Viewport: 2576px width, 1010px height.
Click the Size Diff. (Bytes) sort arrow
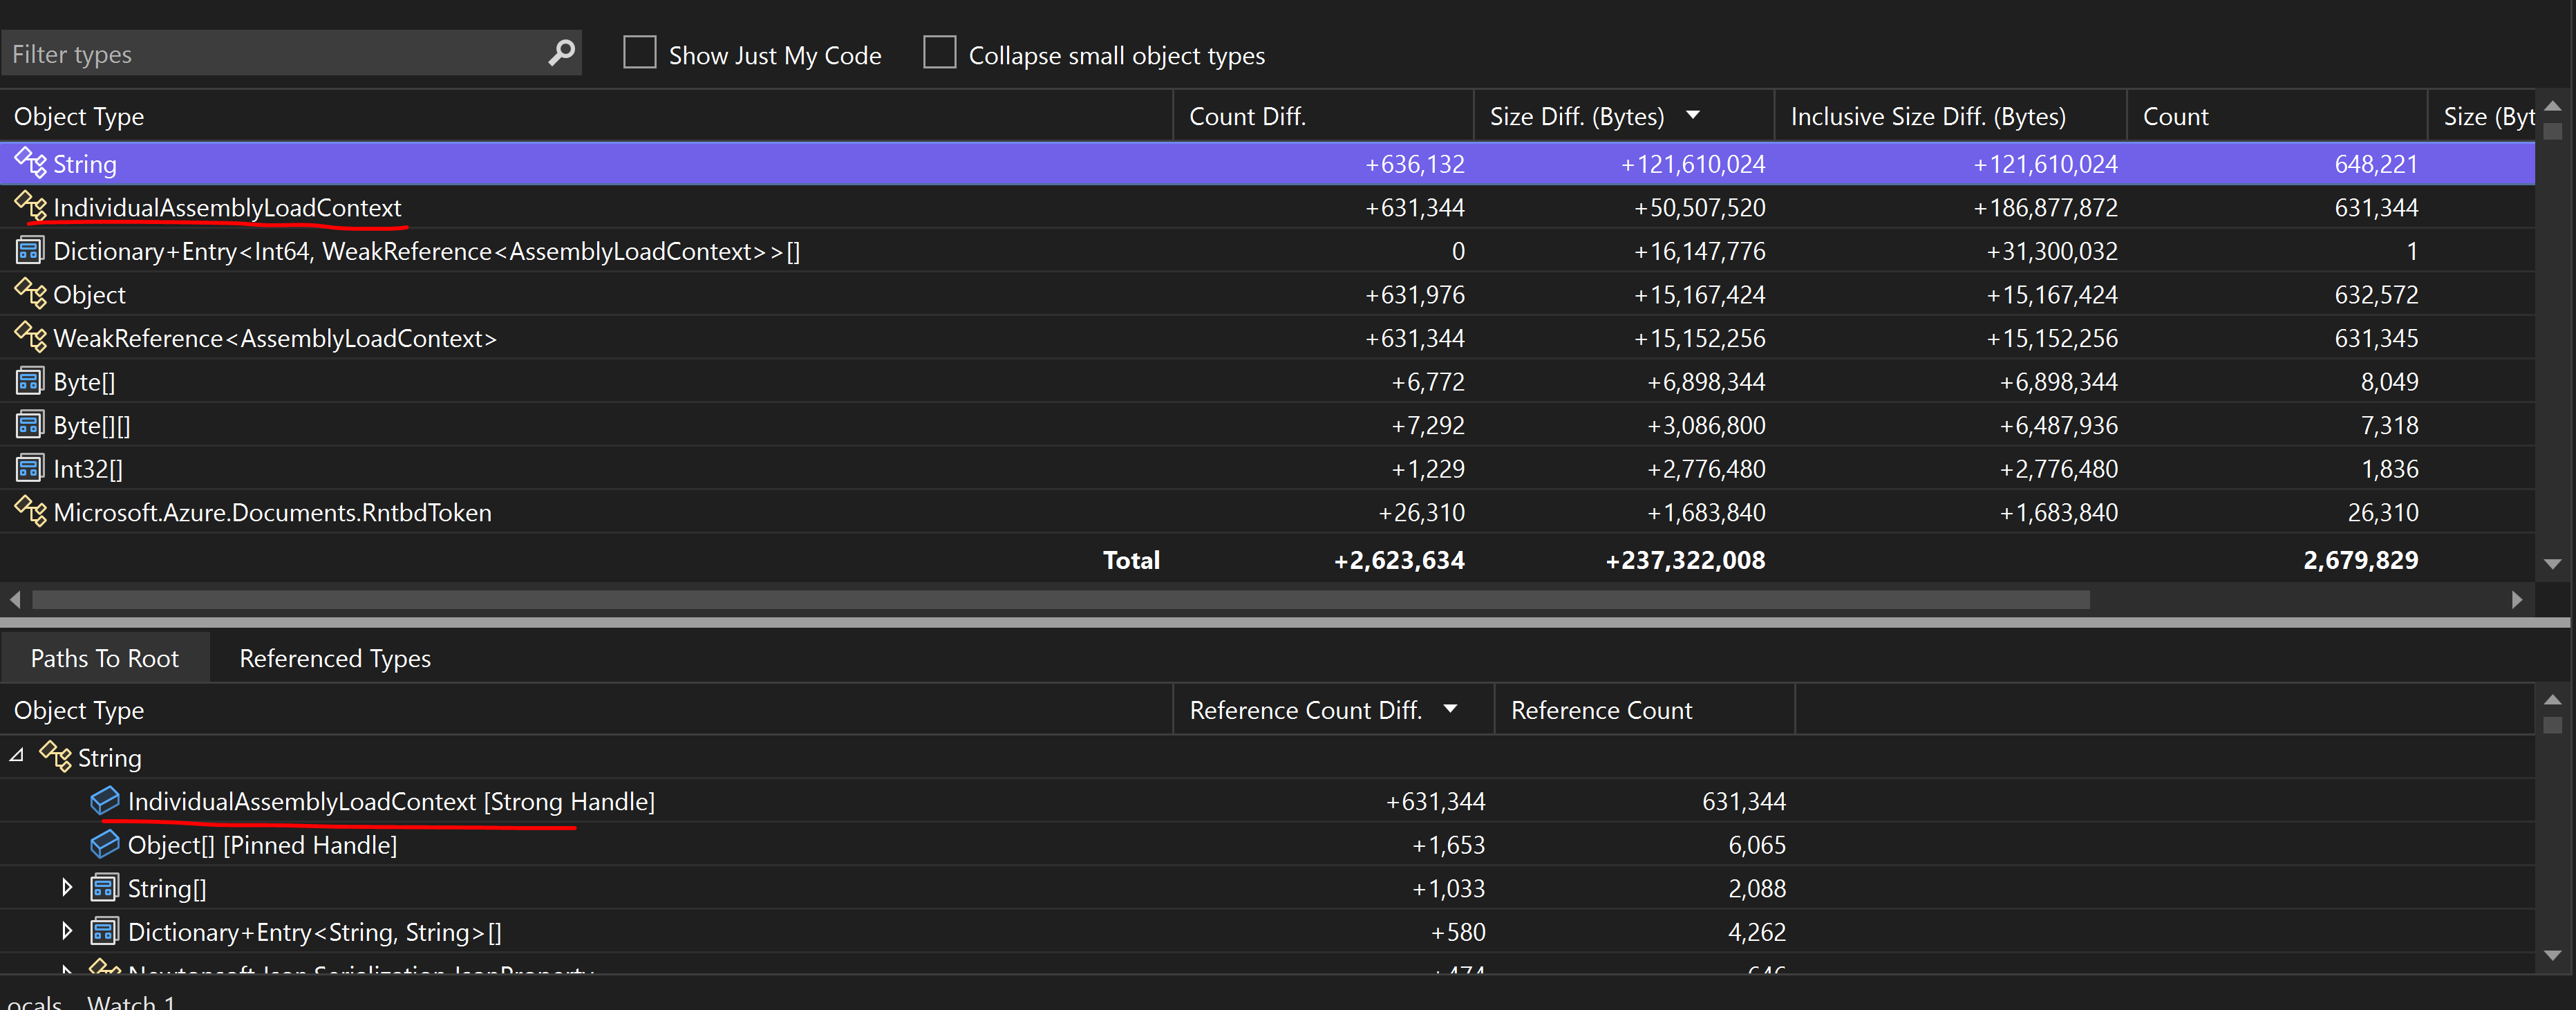tap(1693, 115)
